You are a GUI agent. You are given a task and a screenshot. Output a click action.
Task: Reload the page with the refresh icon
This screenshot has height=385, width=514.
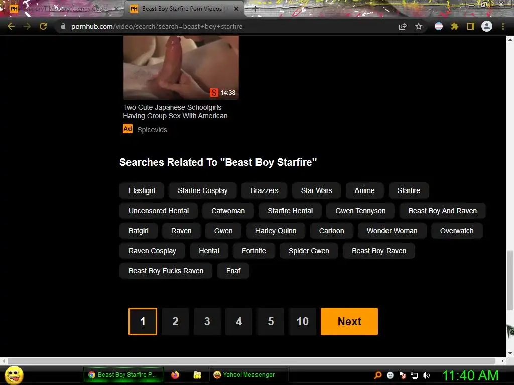click(43, 26)
